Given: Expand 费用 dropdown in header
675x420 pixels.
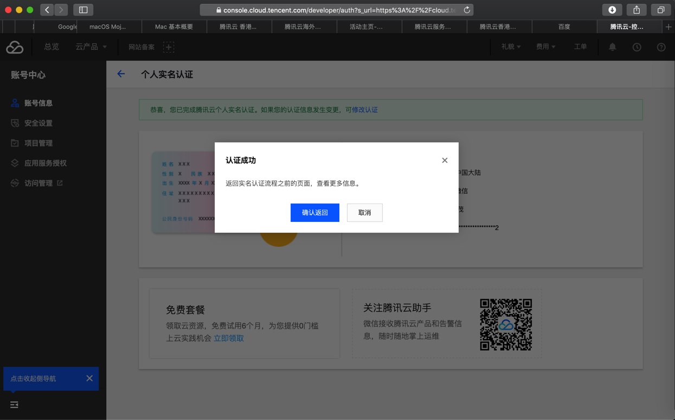Looking at the screenshot, I should point(545,47).
